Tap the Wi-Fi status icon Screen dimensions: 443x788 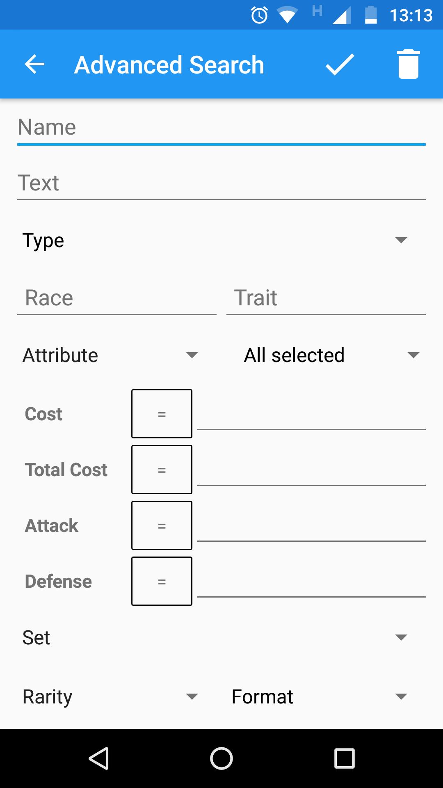click(287, 16)
